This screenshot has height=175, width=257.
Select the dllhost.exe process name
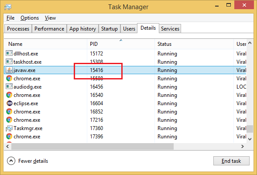click(26, 53)
